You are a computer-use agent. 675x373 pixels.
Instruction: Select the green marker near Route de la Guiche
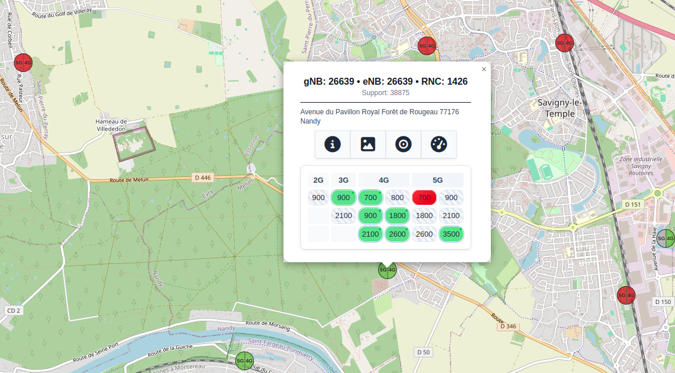(245, 361)
